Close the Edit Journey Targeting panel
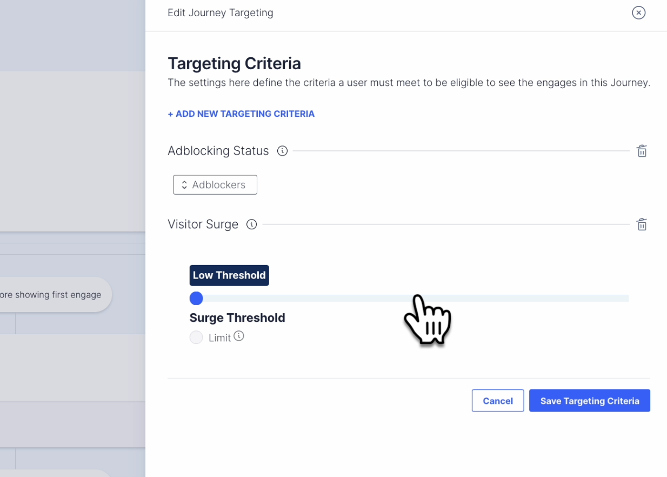Image resolution: width=667 pixels, height=477 pixels. pos(638,12)
